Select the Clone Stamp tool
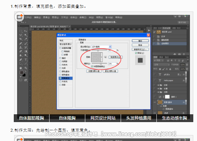This screenshot has width=197, height=141. click(x=20, y=47)
